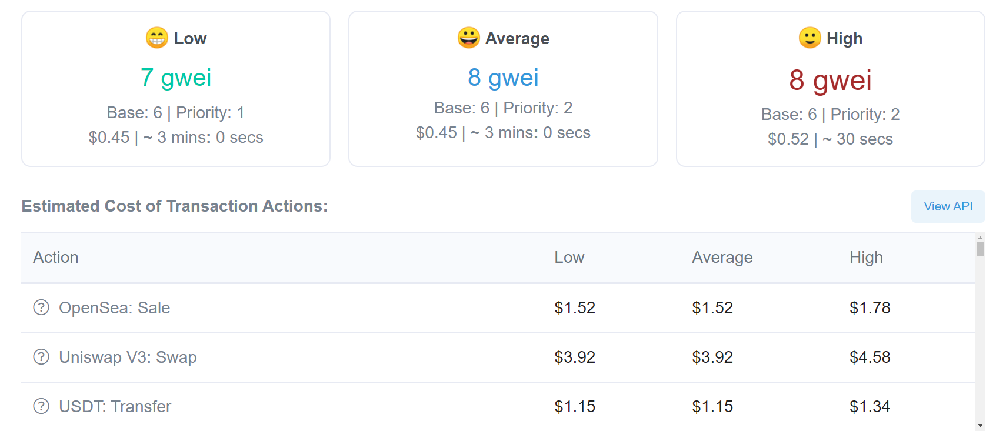Click the Uniswap V3: Swap action label
This screenshot has height=448, width=1006.
click(x=128, y=357)
